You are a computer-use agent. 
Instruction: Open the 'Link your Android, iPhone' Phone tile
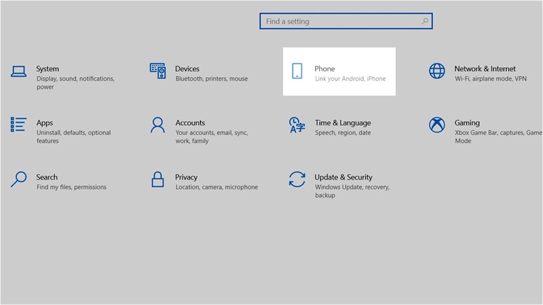point(350,79)
